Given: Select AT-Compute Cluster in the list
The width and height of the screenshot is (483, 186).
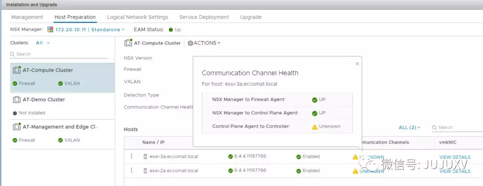Looking at the screenshot, I should pos(62,78).
